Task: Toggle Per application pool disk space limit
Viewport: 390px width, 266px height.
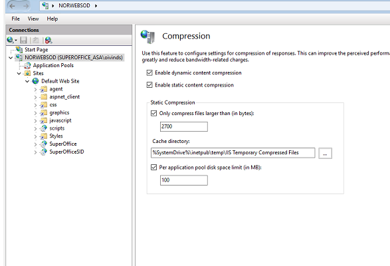Action: coord(153,168)
